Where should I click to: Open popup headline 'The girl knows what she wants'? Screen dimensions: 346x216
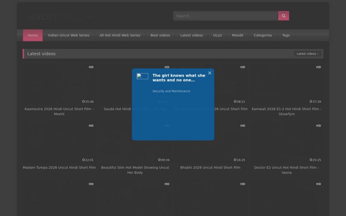click(x=179, y=78)
